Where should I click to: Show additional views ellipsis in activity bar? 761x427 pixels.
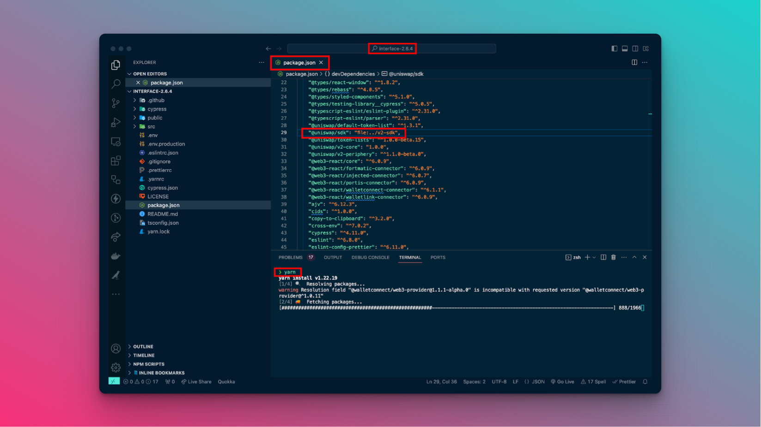116,294
